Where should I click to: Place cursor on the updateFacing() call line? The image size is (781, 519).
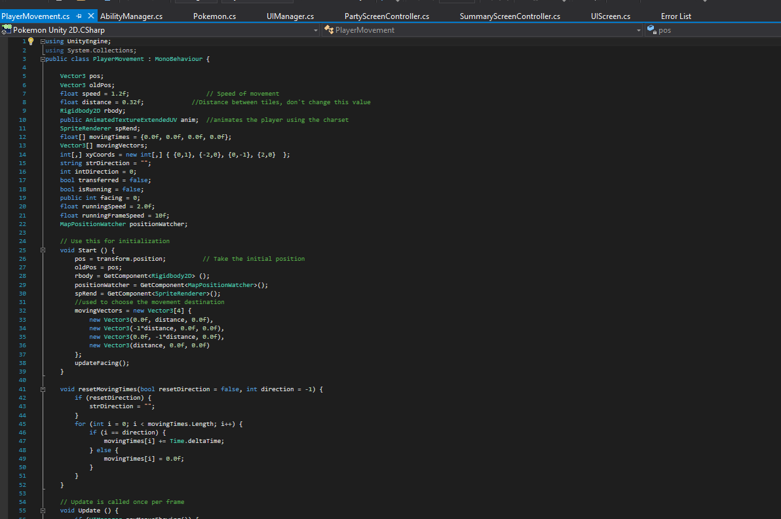coord(102,362)
